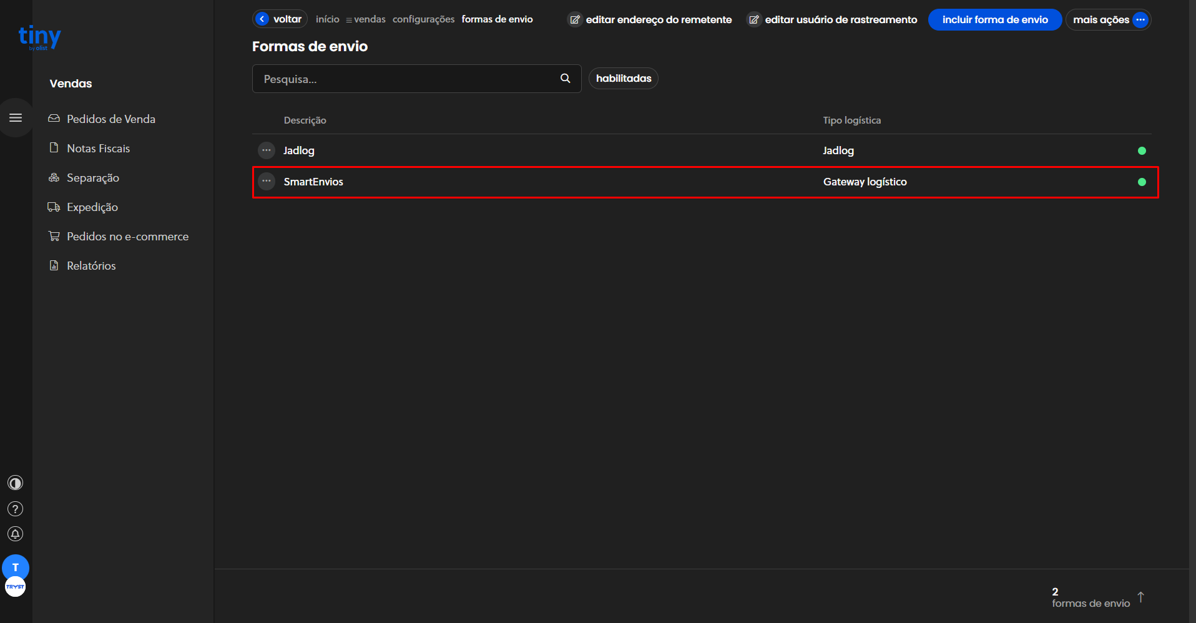This screenshot has width=1196, height=623.
Task: Click the Separação boxes icon
Action: [54, 177]
